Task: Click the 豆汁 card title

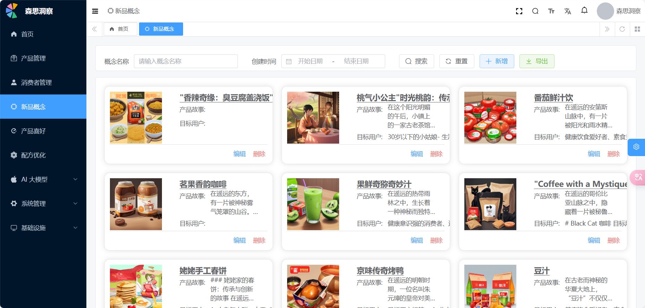Action: [x=542, y=271]
